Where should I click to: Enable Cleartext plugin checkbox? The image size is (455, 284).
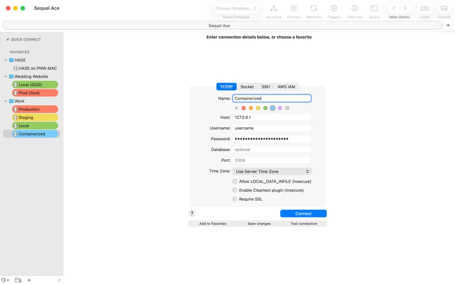(235, 190)
